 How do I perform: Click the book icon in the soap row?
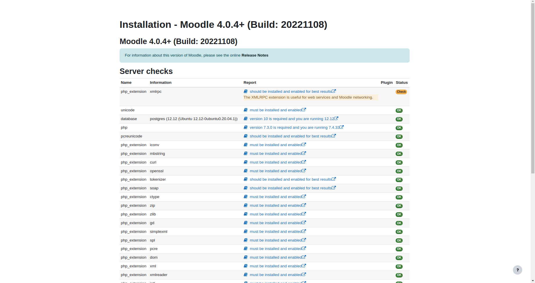tap(246, 188)
